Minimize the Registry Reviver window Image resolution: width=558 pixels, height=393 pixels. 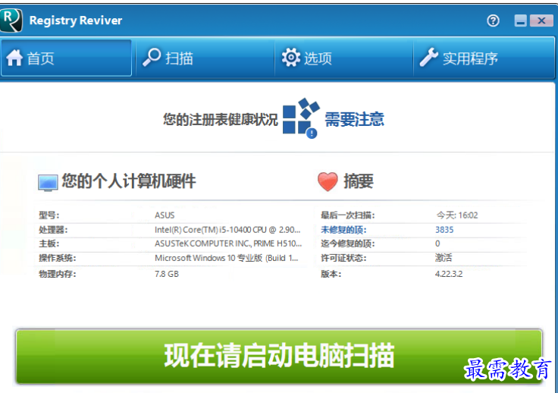(520, 20)
